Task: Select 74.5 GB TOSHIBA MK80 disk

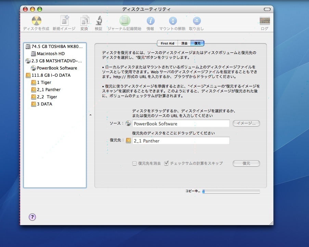Action: click(x=55, y=46)
